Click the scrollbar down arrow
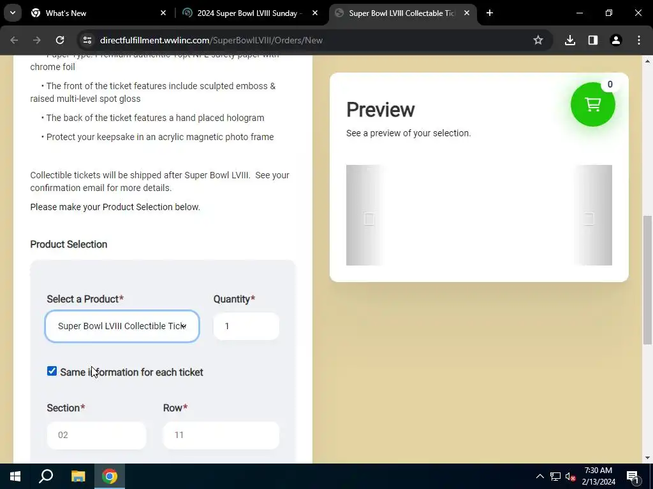This screenshot has width=653, height=489. 647,458
